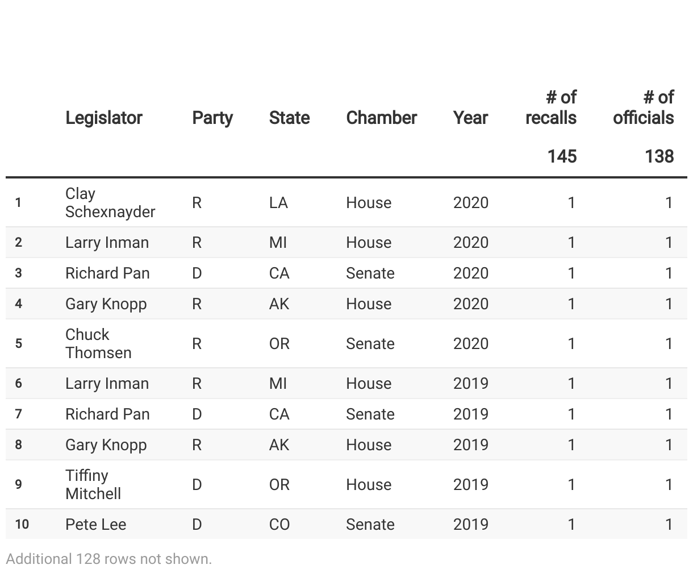
Task: Select the 138 officials total value
Action: pyautogui.click(x=659, y=156)
